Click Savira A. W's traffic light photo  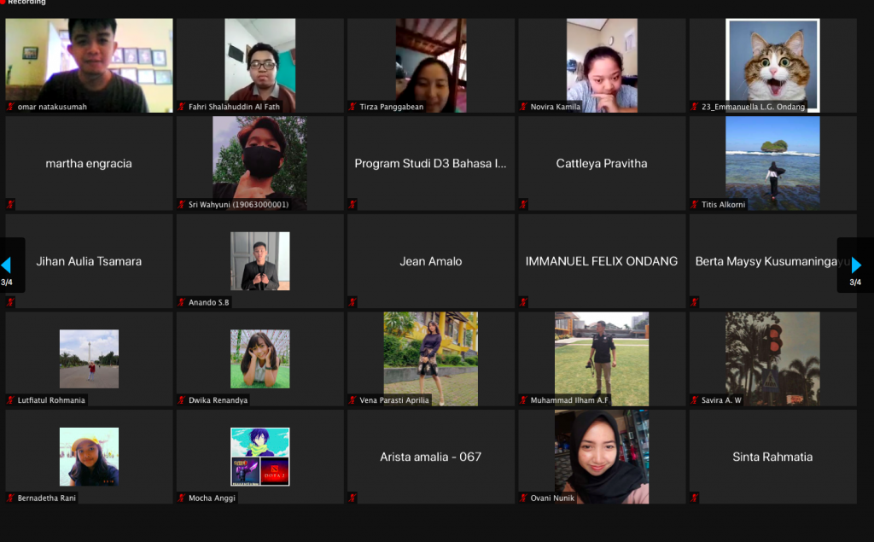pyautogui.click(x=772, y=358)
